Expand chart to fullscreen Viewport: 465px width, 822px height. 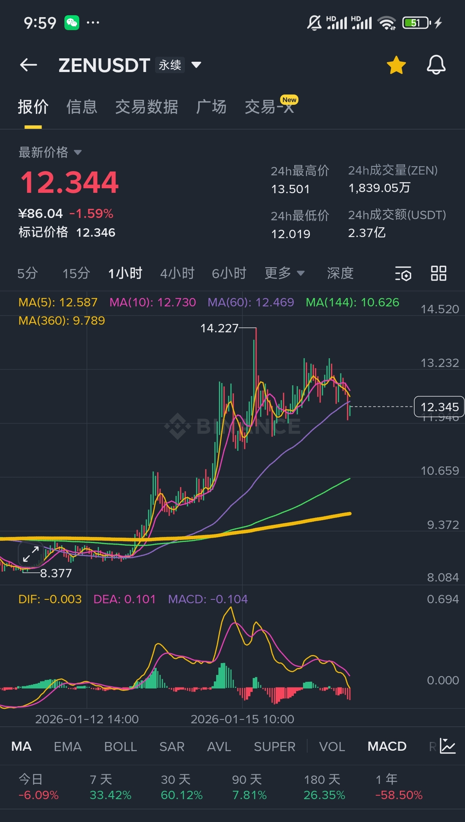coord(31,554)
